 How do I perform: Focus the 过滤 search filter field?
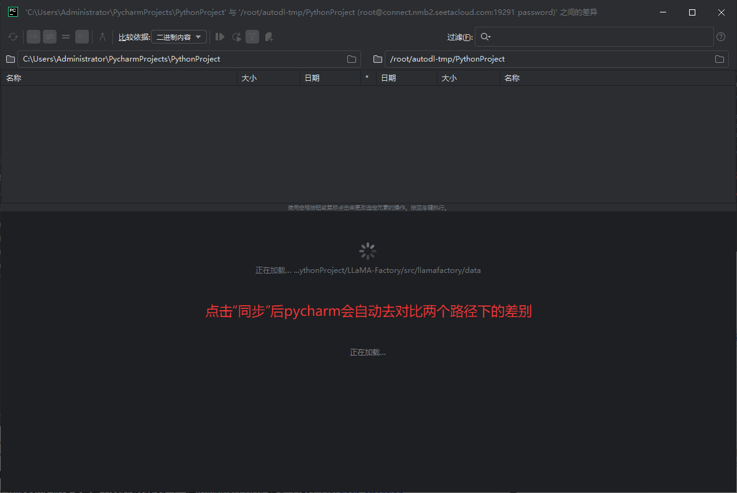coord(594,37)
